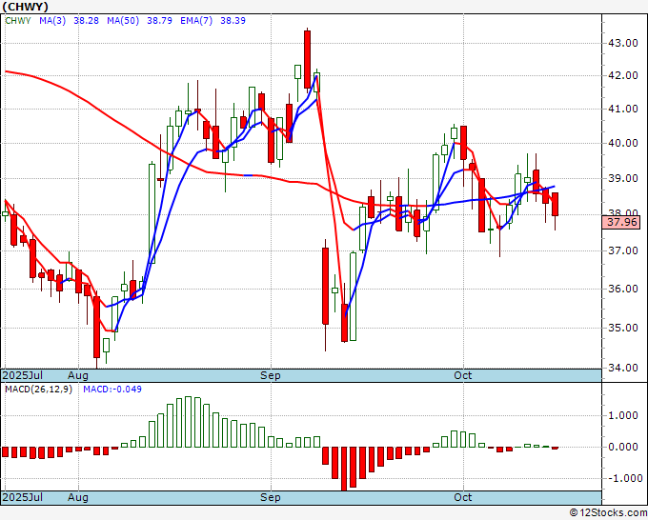
Task: Click Aug on the MACD panel time axis
Action: (x=78, y=497)
